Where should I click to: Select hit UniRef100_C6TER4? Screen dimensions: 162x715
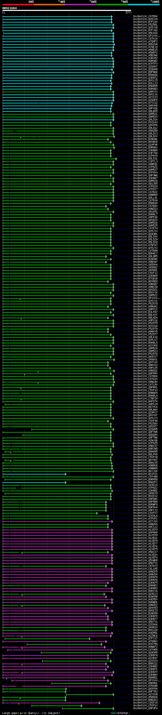[145, 16]
